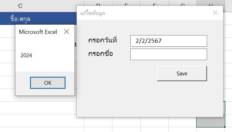
Task: Select the column C header
Action: [x=20, y=6]
